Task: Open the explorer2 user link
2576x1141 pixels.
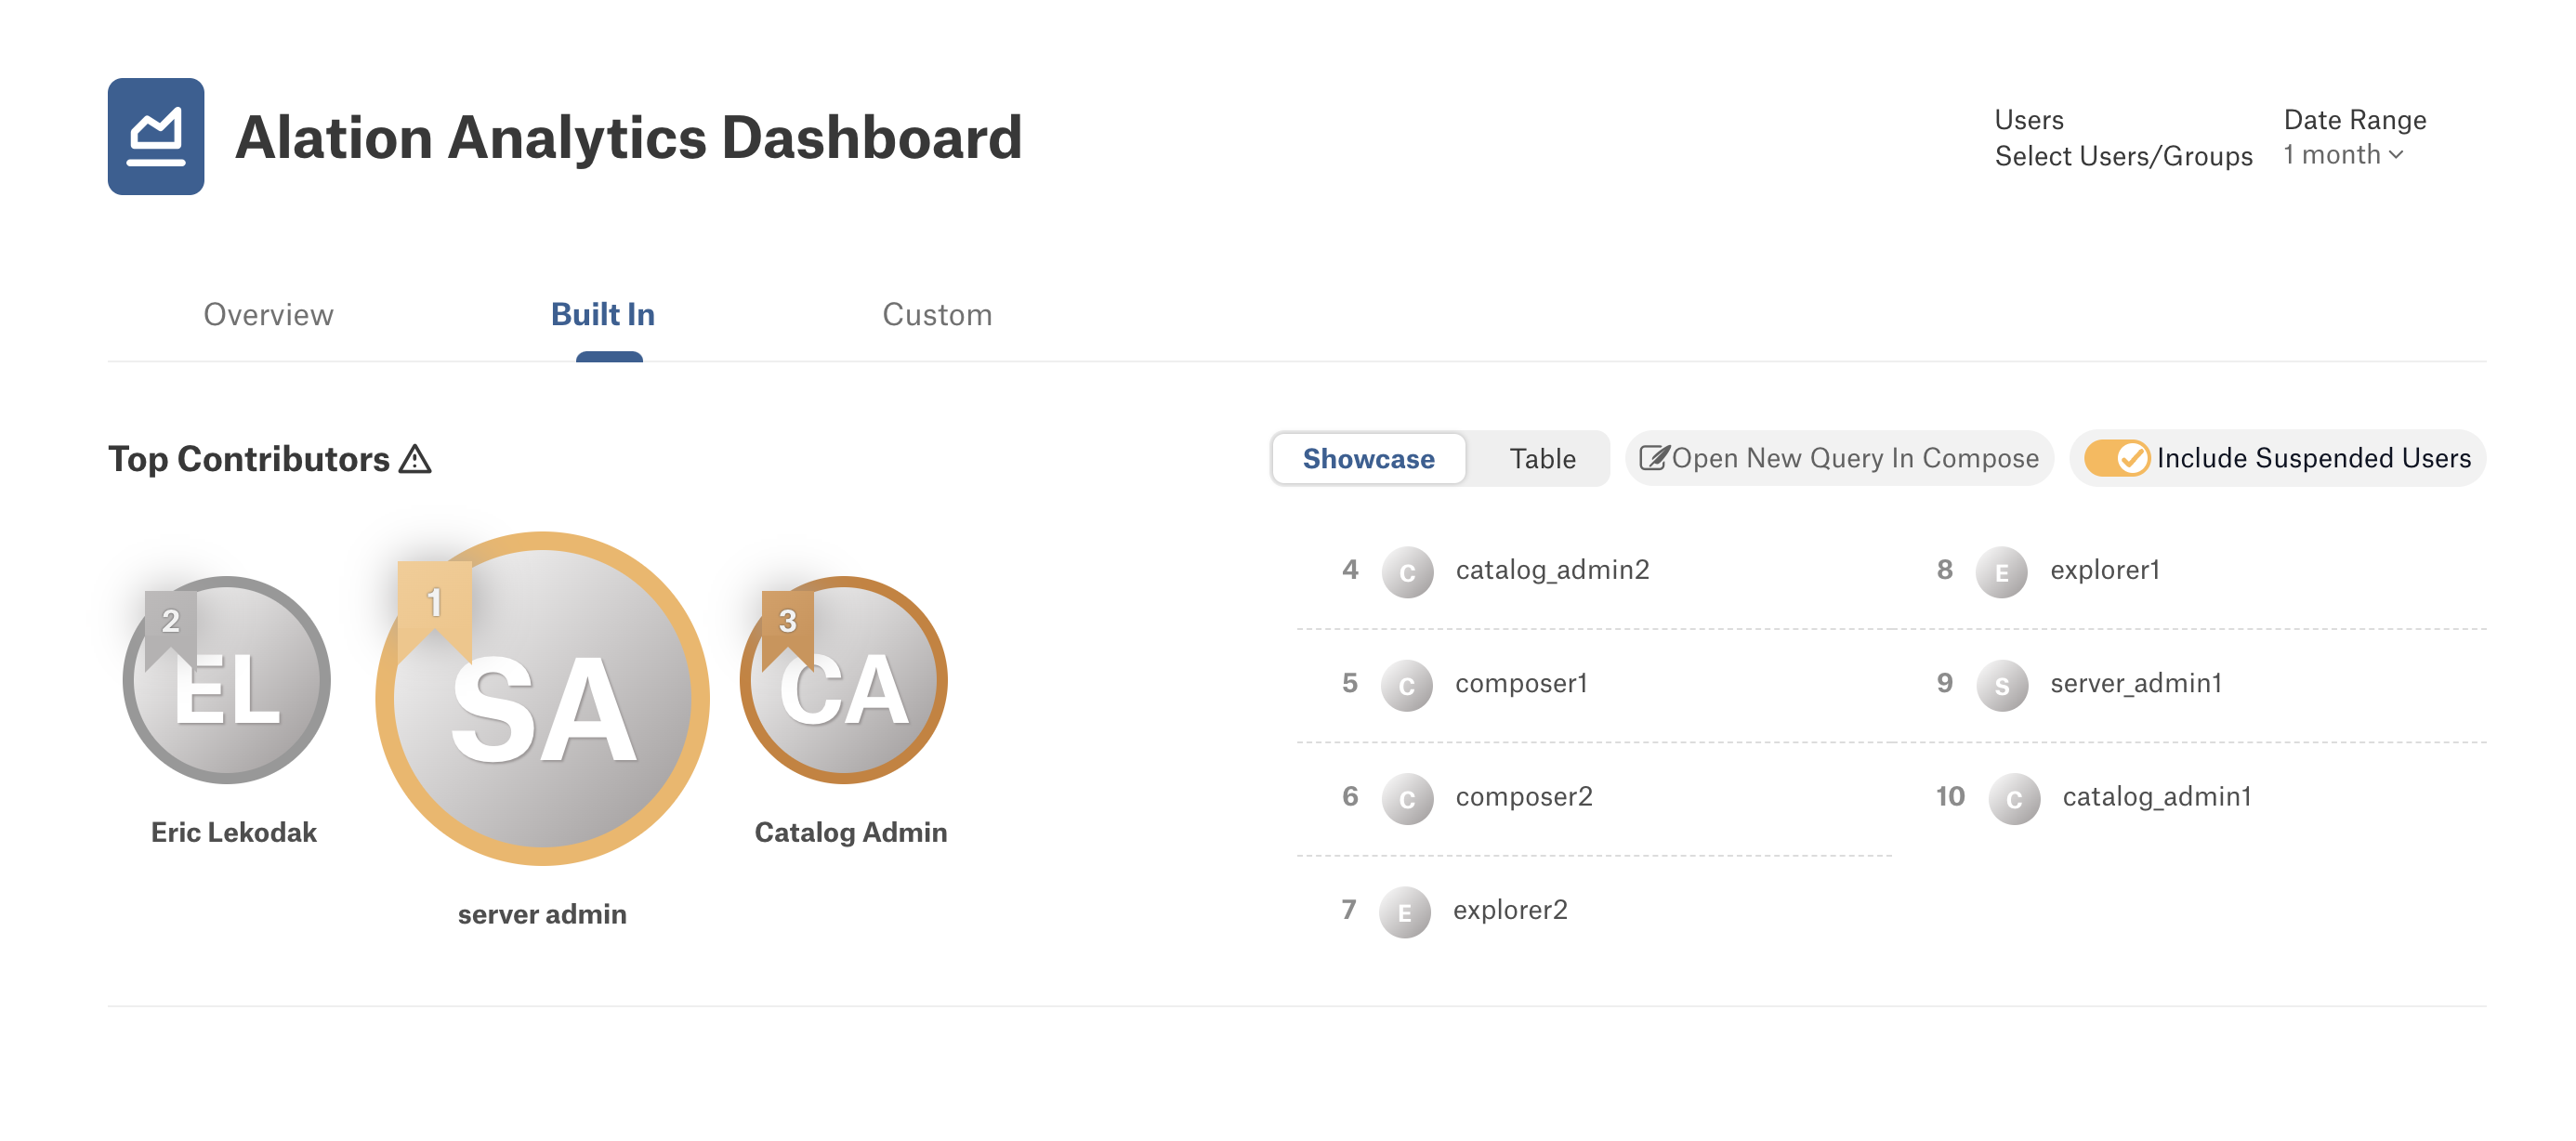Action: (x=1510, y=910)
